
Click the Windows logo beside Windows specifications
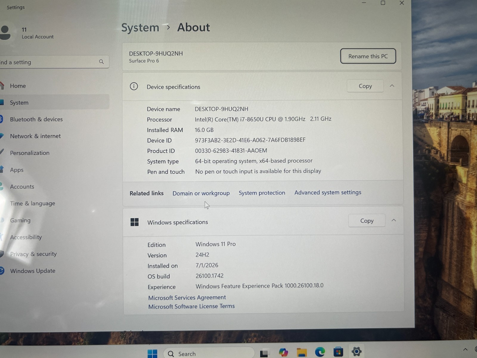134,222
